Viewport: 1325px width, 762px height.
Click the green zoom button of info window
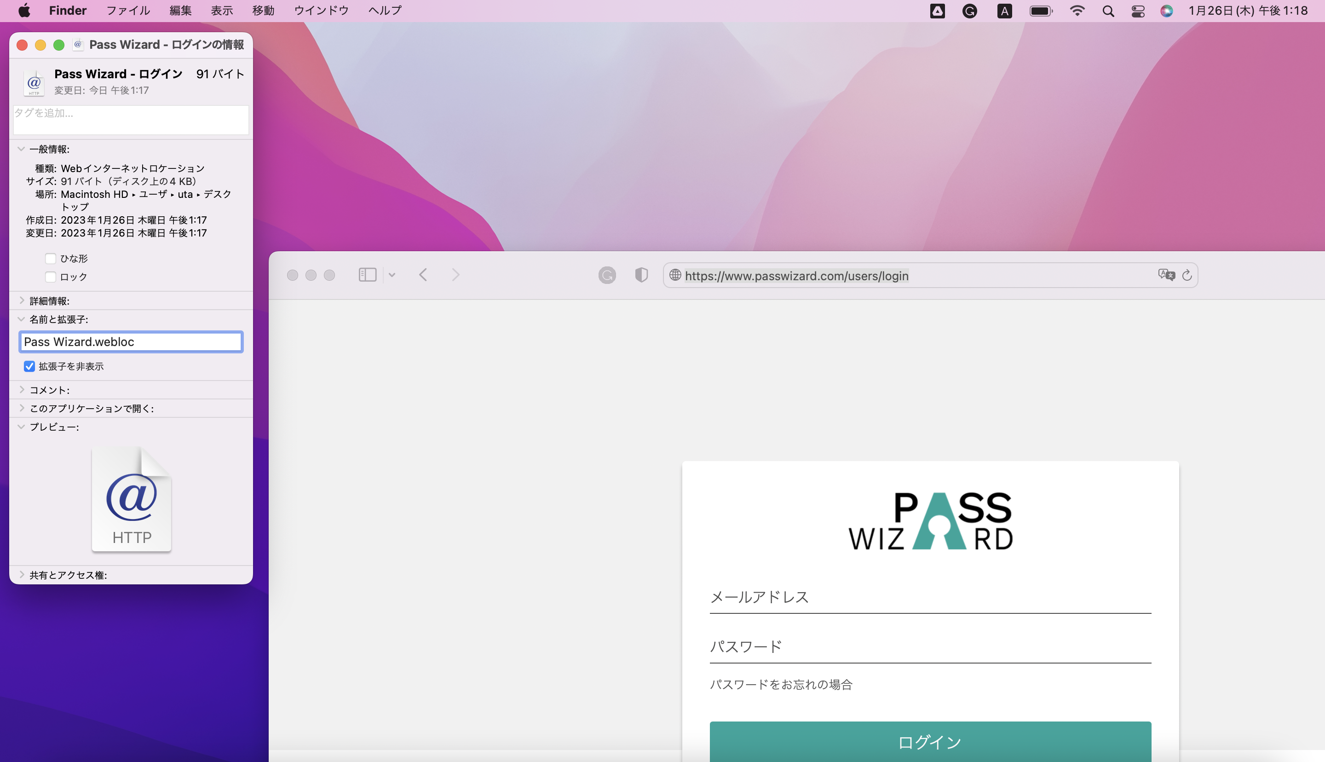click(x=59, y=45)
